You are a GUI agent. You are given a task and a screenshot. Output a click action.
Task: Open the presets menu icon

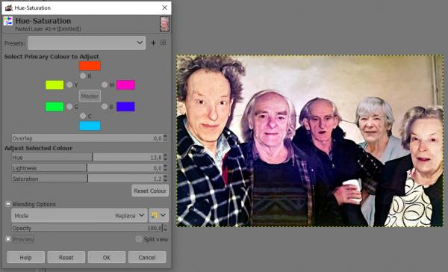point(163,43)
